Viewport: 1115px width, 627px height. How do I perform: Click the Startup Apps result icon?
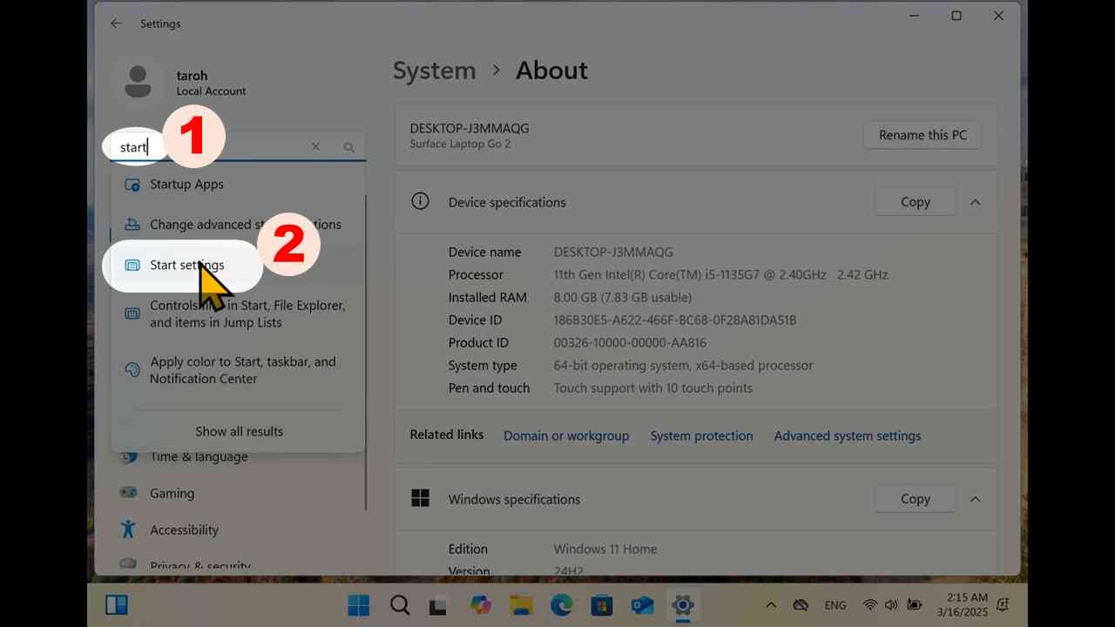coord(132,185)
